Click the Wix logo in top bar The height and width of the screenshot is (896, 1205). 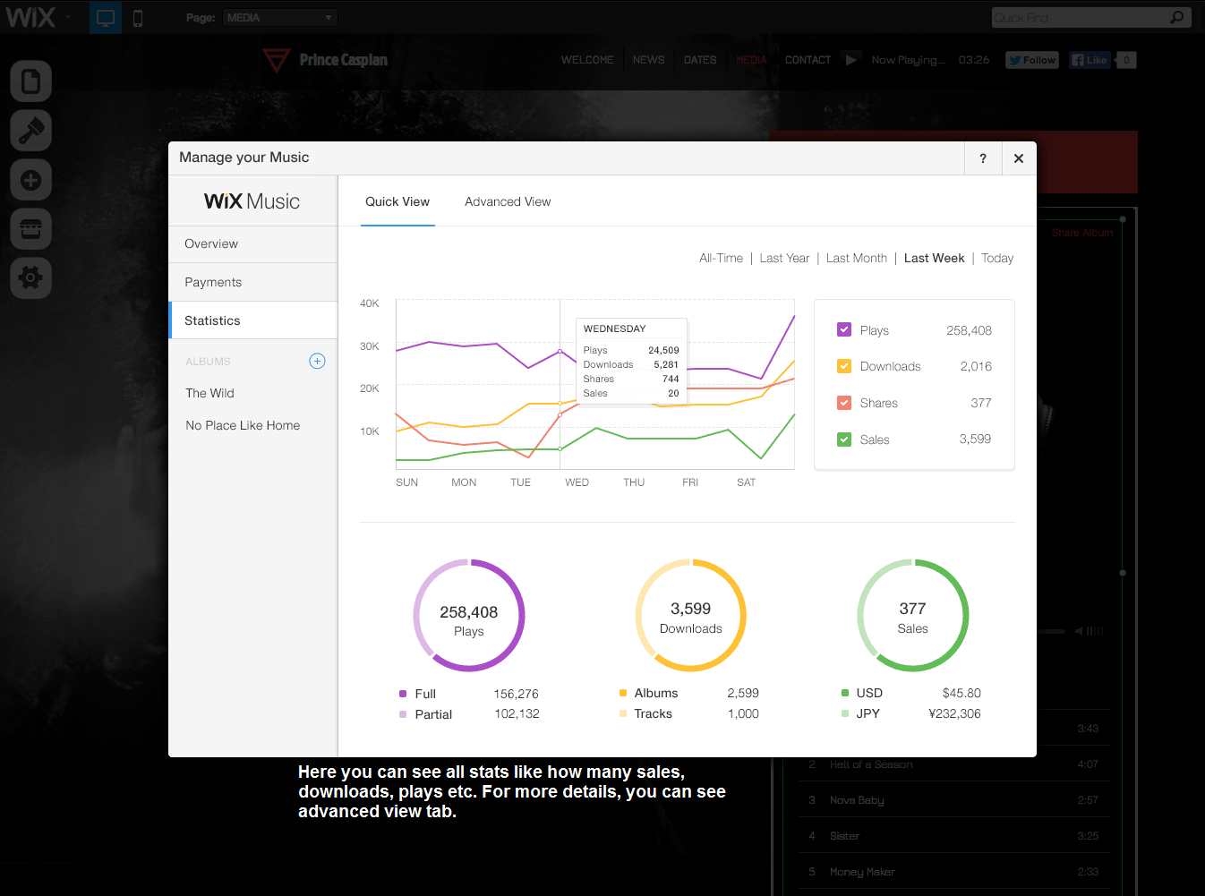pyautogui.click(x=30, y=17)
